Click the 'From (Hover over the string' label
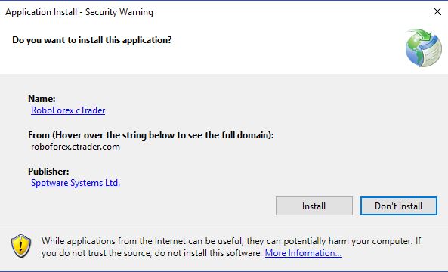 point(151,135)
